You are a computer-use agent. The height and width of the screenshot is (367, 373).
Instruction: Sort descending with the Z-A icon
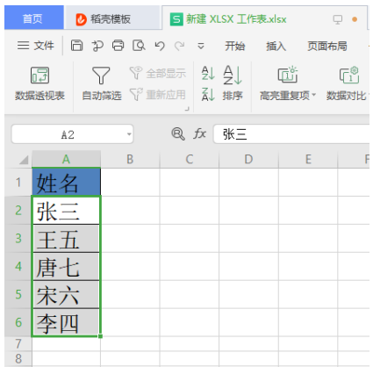pos(208,94)
